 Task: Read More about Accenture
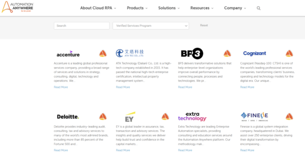pos(61,87)
